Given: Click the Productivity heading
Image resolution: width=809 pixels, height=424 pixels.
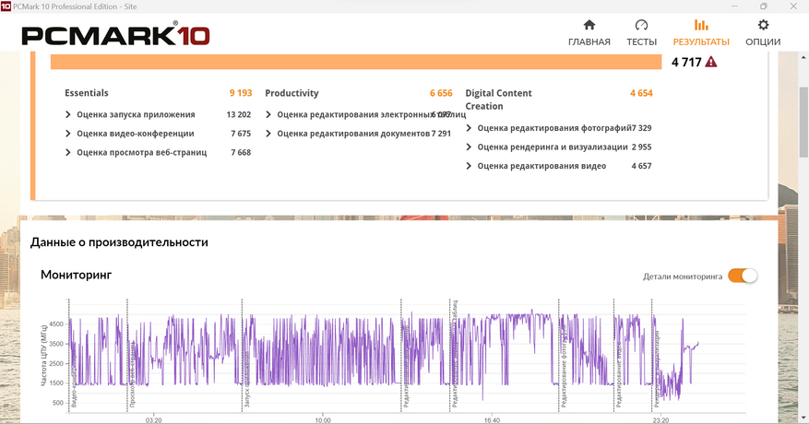Looking at the screenshot, I should (291, 93).
